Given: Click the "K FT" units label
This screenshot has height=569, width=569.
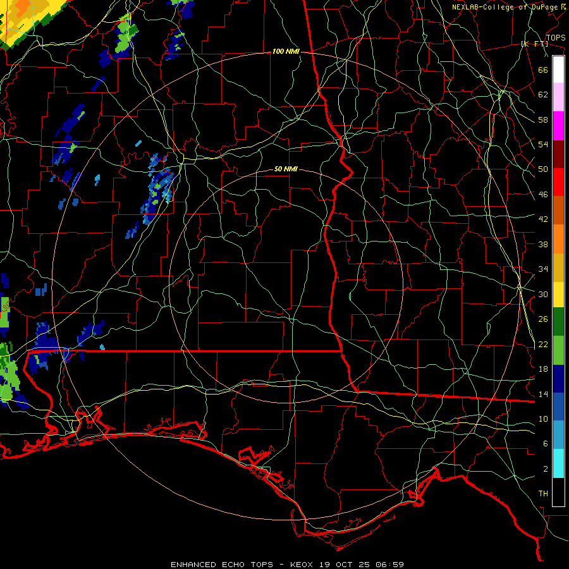Looking at the screenshot, I should pyautogui.click(x=534, y=44).
